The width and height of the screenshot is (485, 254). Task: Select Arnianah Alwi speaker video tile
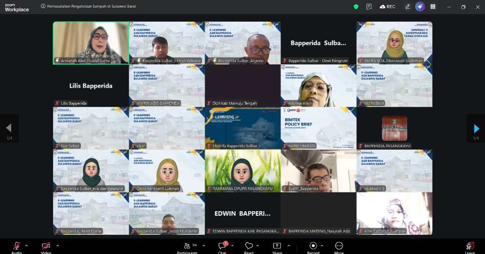(91, 43)
